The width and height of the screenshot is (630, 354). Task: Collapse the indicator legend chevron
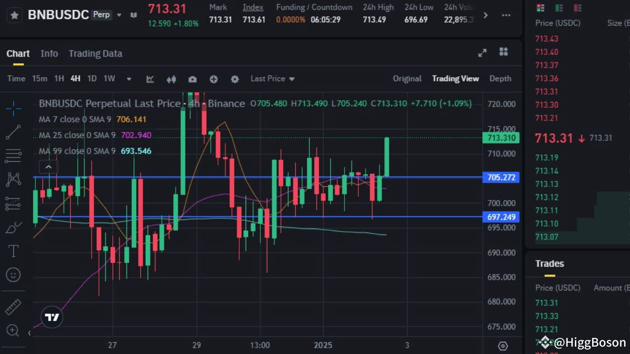[x=48, y=167]
